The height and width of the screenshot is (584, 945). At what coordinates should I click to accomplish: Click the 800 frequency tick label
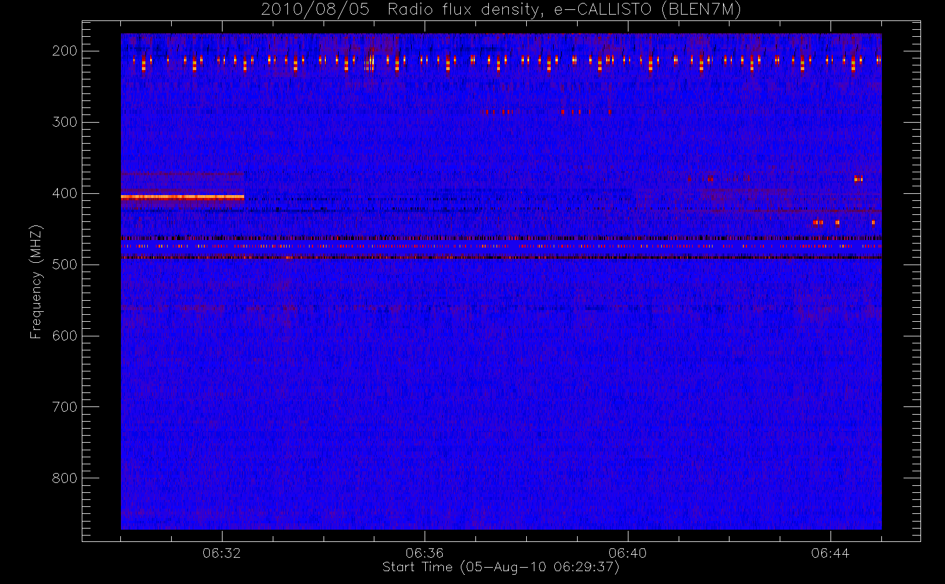coord(65,478)
